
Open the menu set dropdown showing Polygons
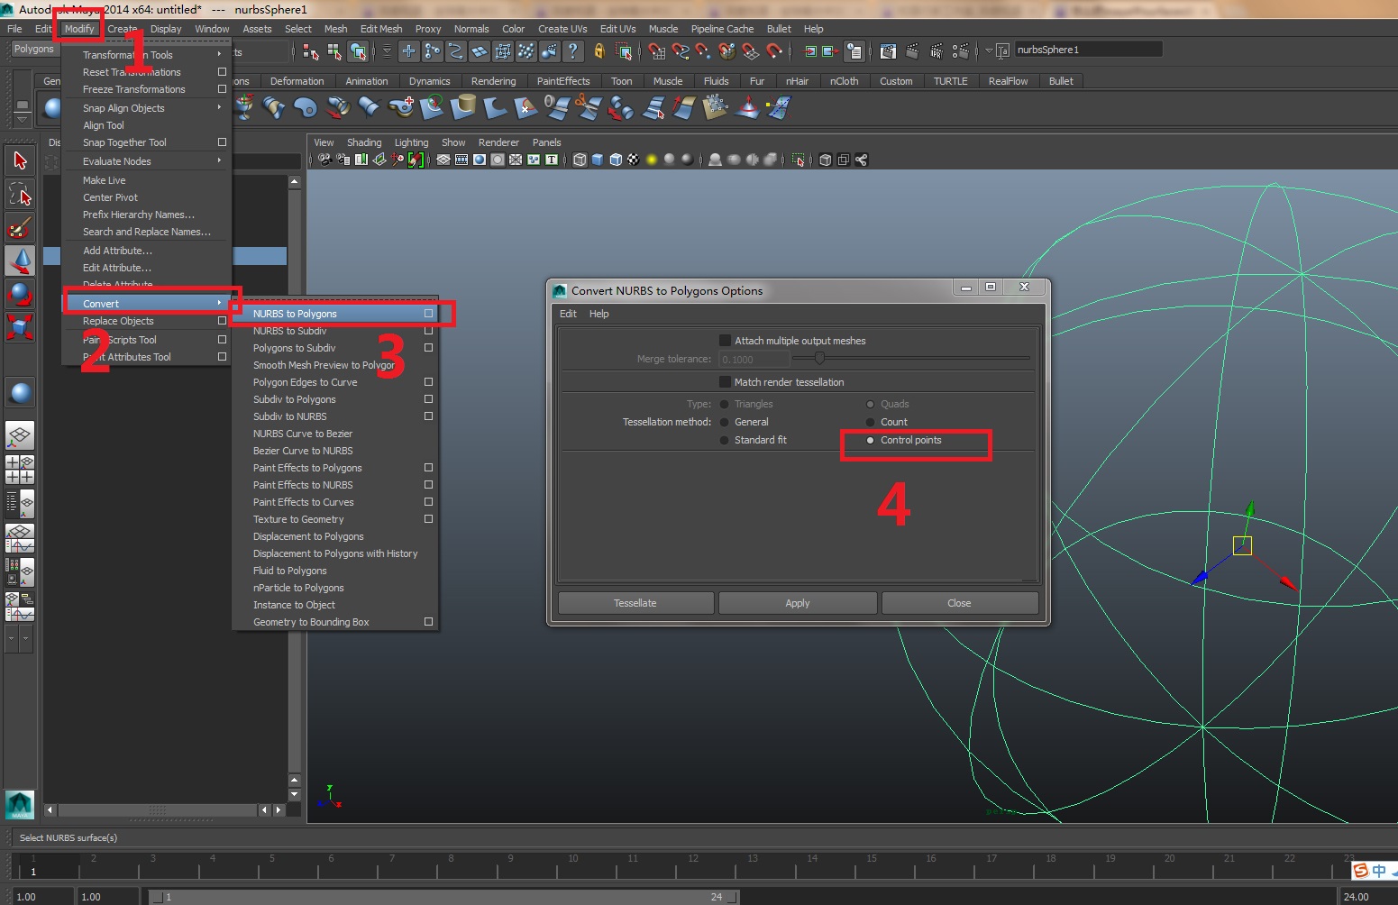pyautogui.click(x=33, y=49)
